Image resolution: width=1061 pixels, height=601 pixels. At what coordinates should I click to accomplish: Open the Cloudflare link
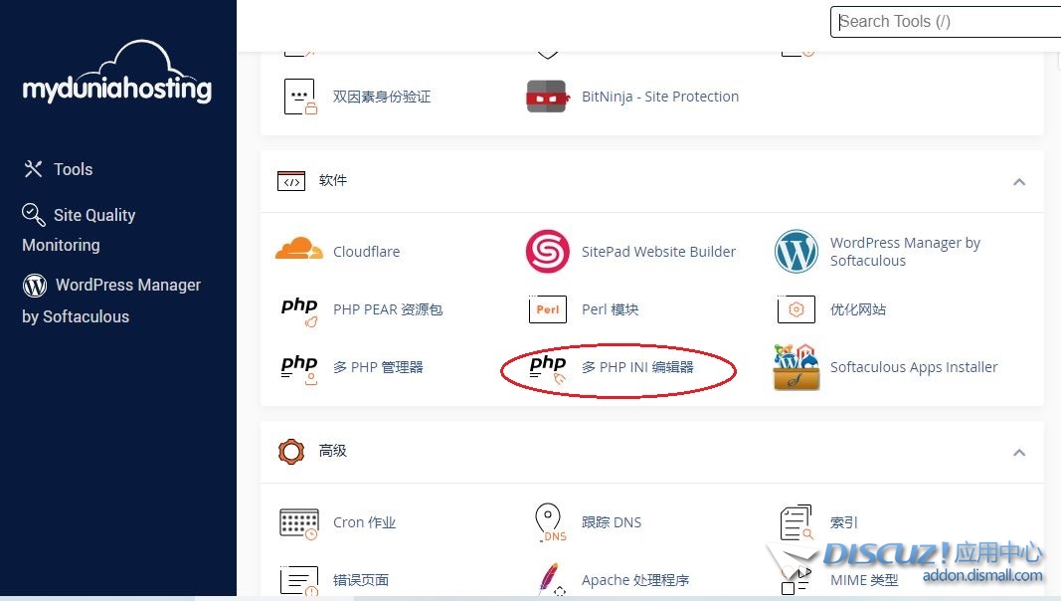tap(367, 252)
